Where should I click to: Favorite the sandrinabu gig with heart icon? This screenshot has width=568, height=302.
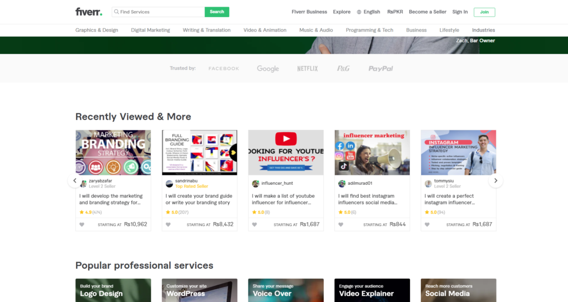point(168,224)
